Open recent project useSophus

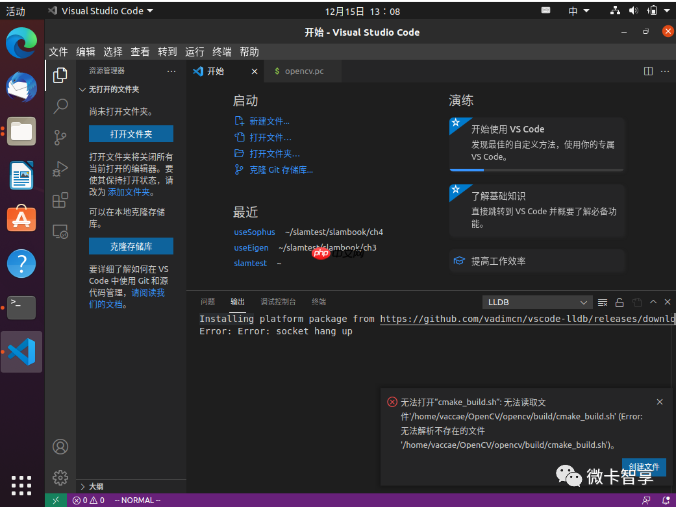[x=254, y=232]
